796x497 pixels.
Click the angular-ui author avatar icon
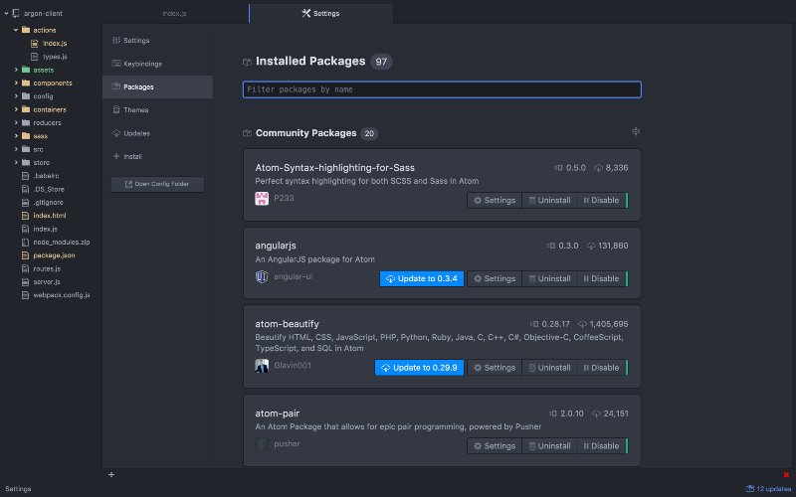coord(262,277)
